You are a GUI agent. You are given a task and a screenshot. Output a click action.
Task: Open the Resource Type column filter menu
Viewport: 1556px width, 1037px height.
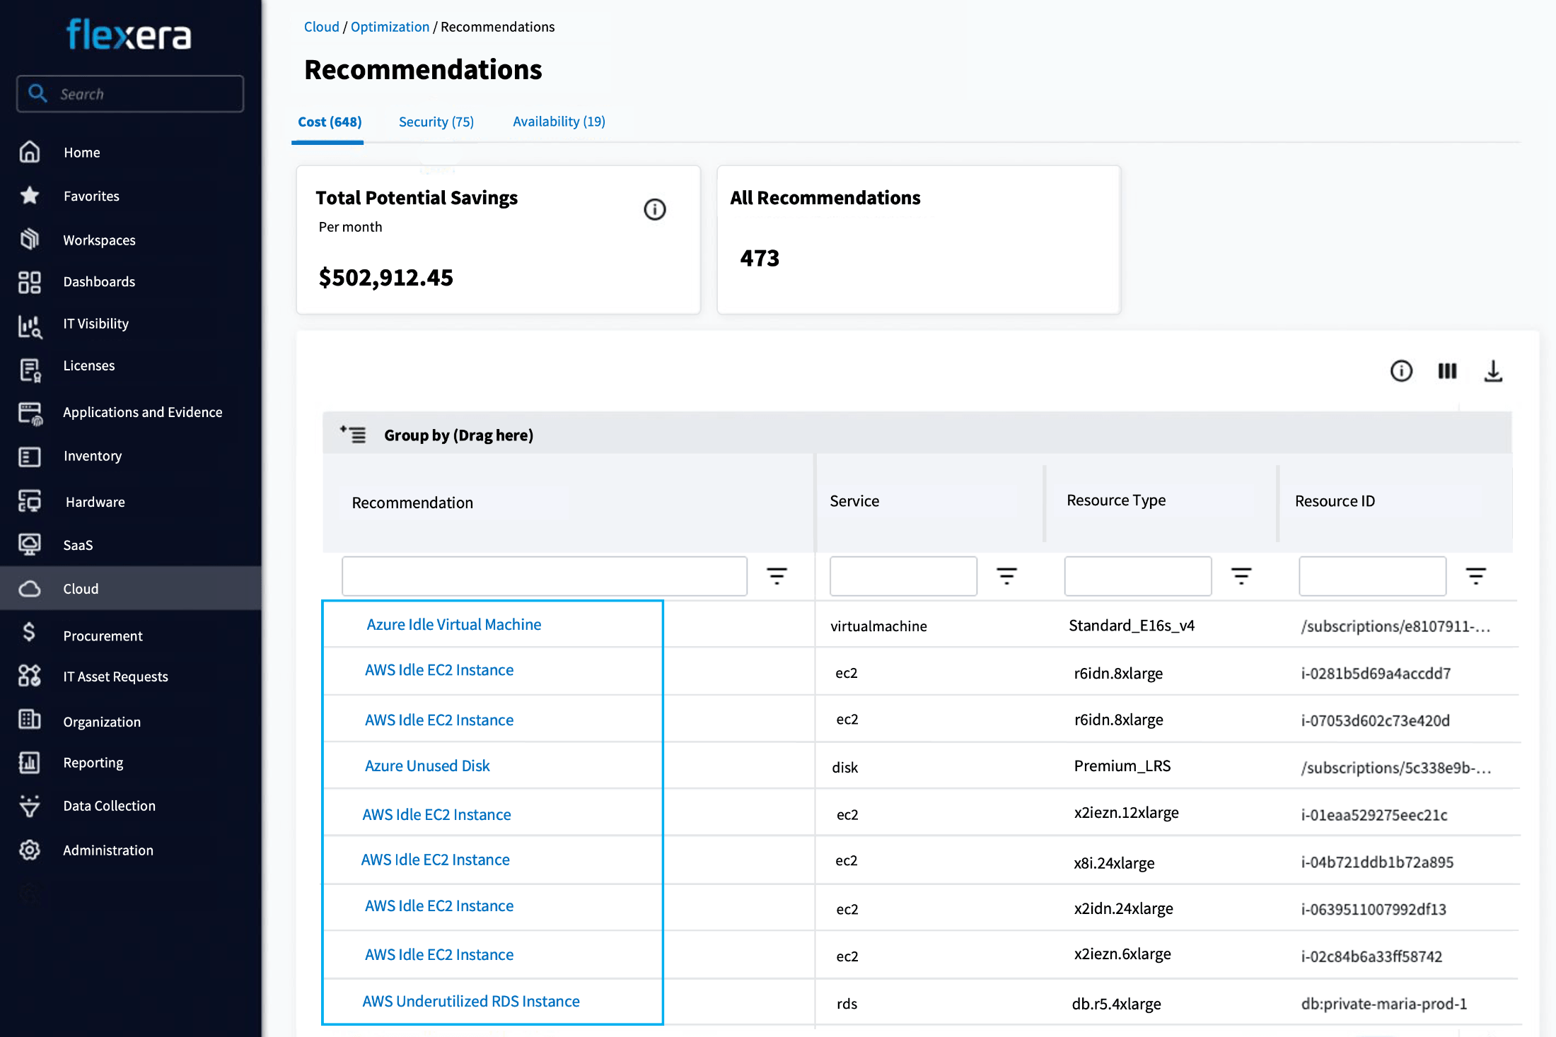click(x=1241, y=576)
